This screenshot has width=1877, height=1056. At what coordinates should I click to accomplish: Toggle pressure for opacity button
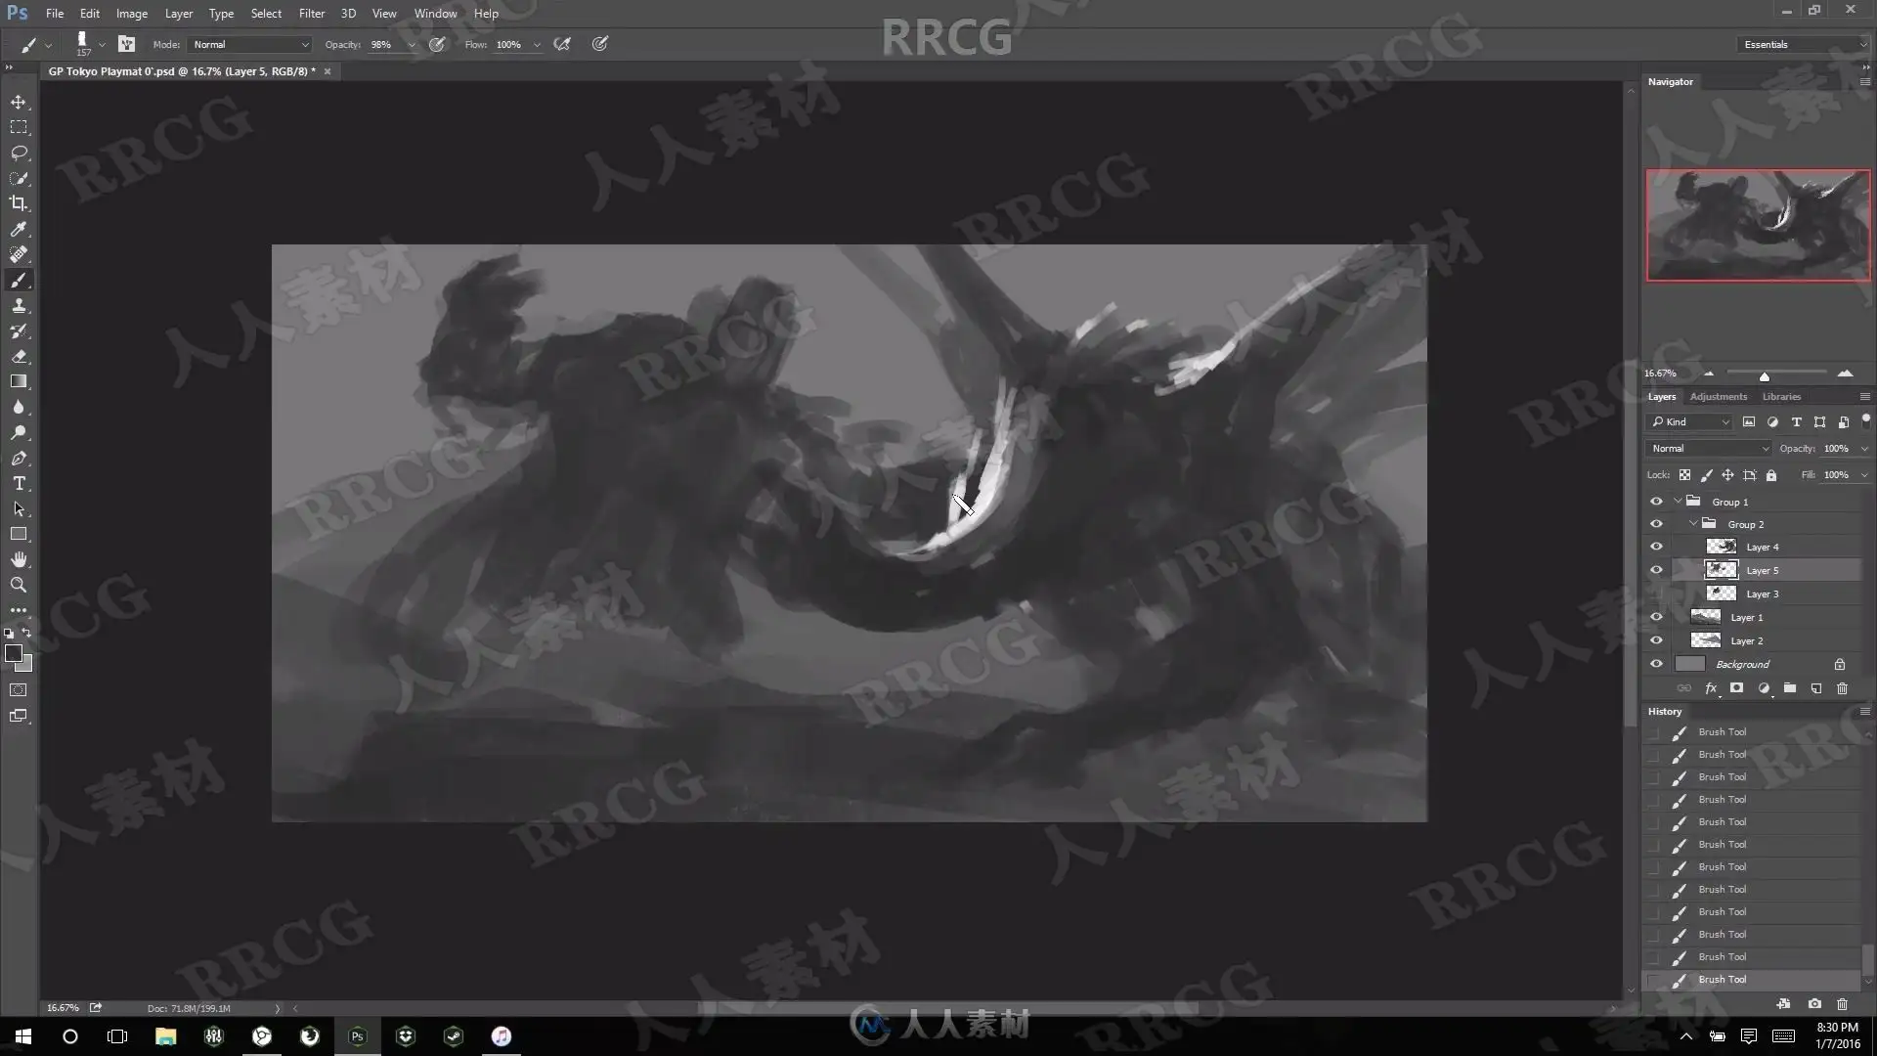pos(437,44)
